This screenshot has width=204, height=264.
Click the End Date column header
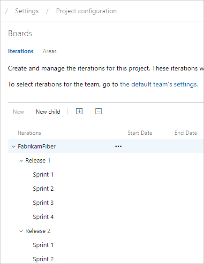(x=186, y=133)
